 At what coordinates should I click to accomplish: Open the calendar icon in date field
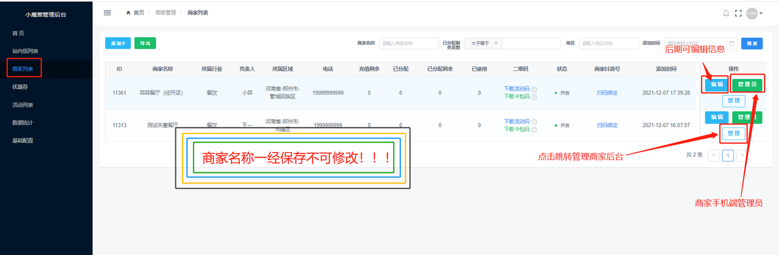coord(731,43)
